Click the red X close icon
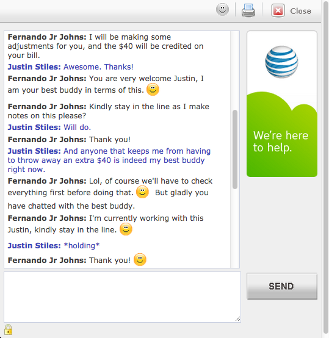The width and height of the screenshot is (329, 338). 278,10
